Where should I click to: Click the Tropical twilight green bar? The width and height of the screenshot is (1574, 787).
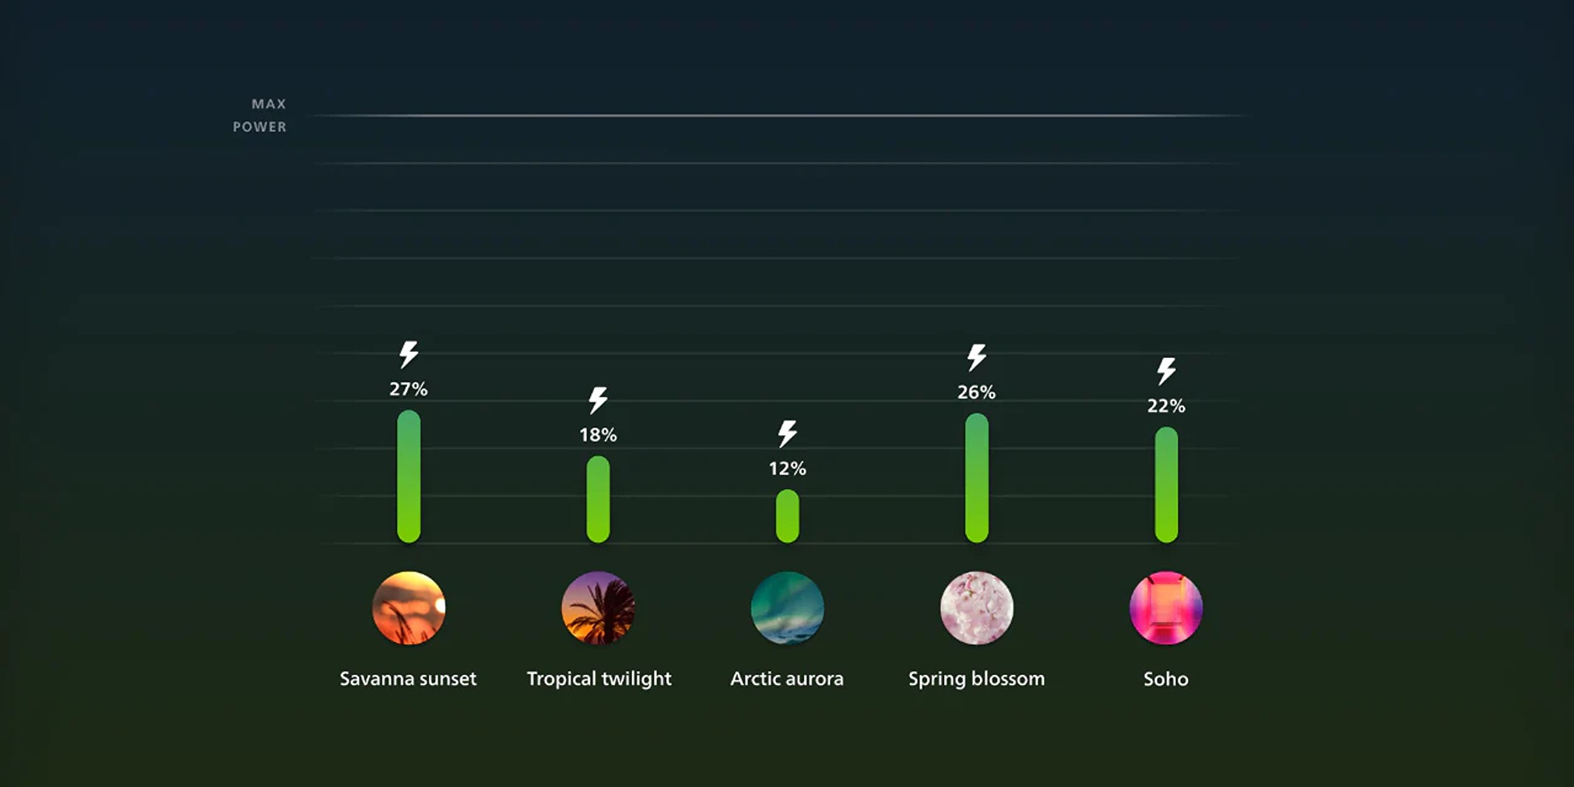coord(598,499)
